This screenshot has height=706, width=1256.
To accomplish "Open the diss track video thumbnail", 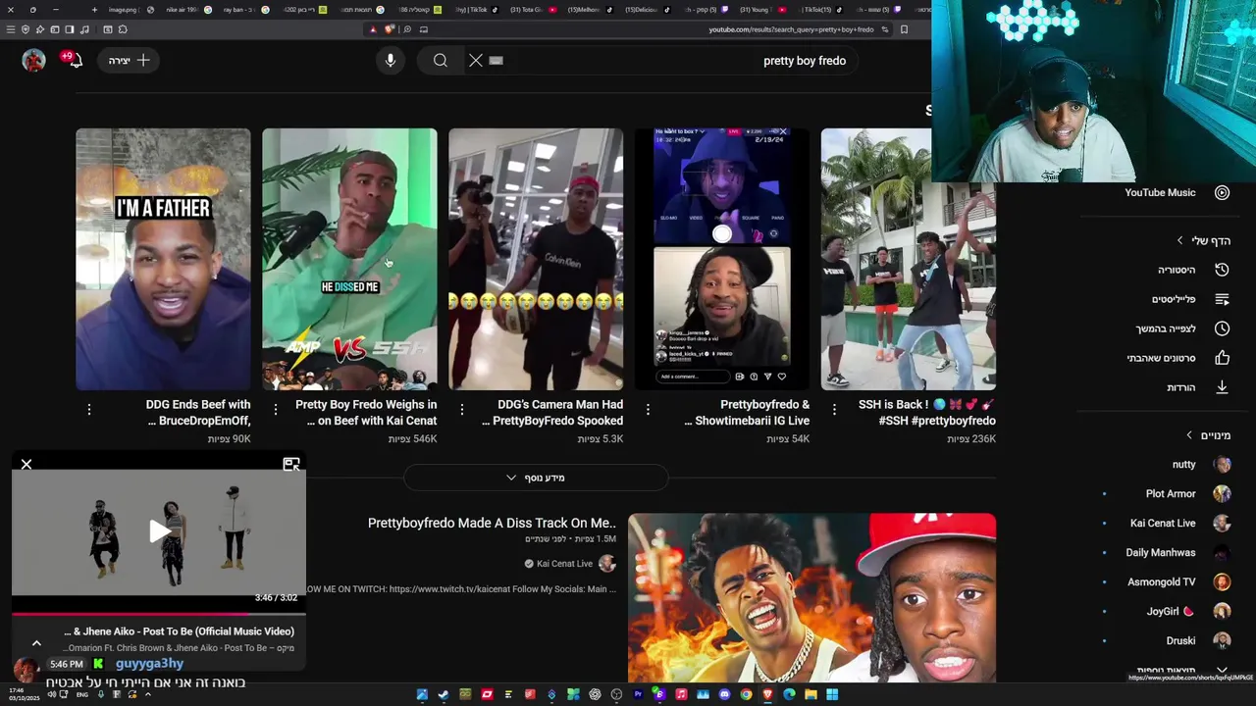I will pyautogui.click(x=811, y=598).
